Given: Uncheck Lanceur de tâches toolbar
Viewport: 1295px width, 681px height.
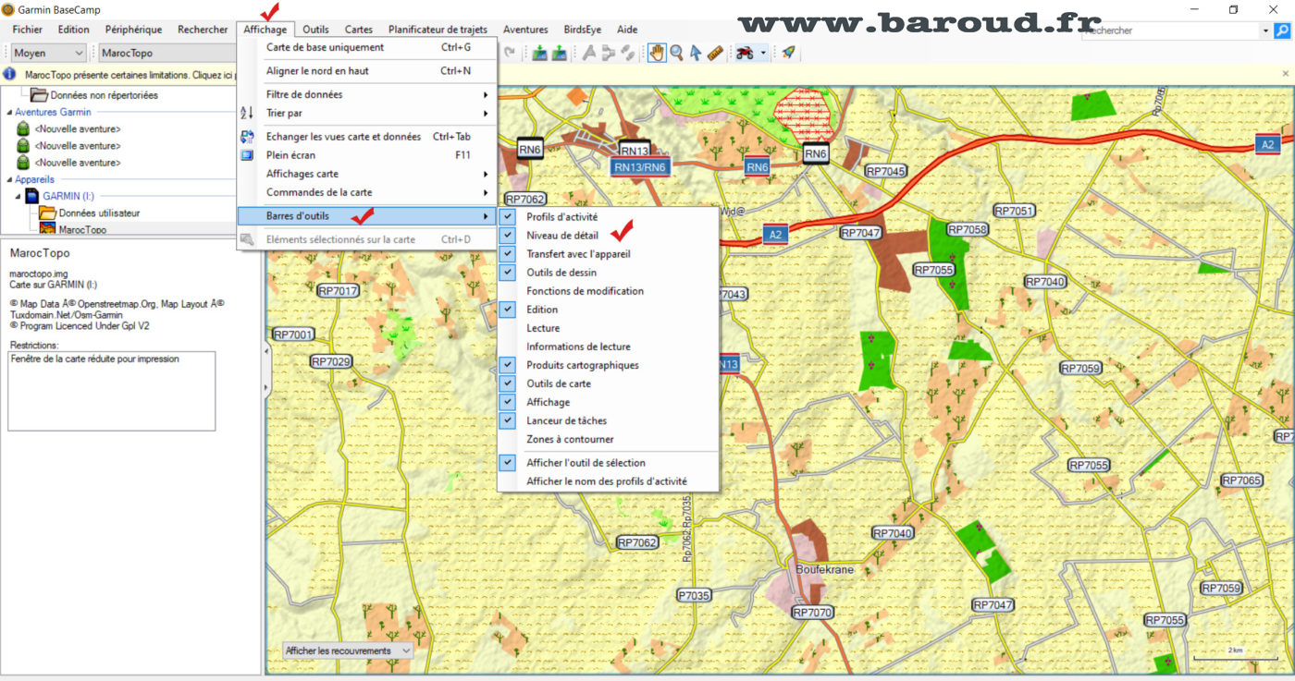Looking at the screenshot, I should click(507, 420).
